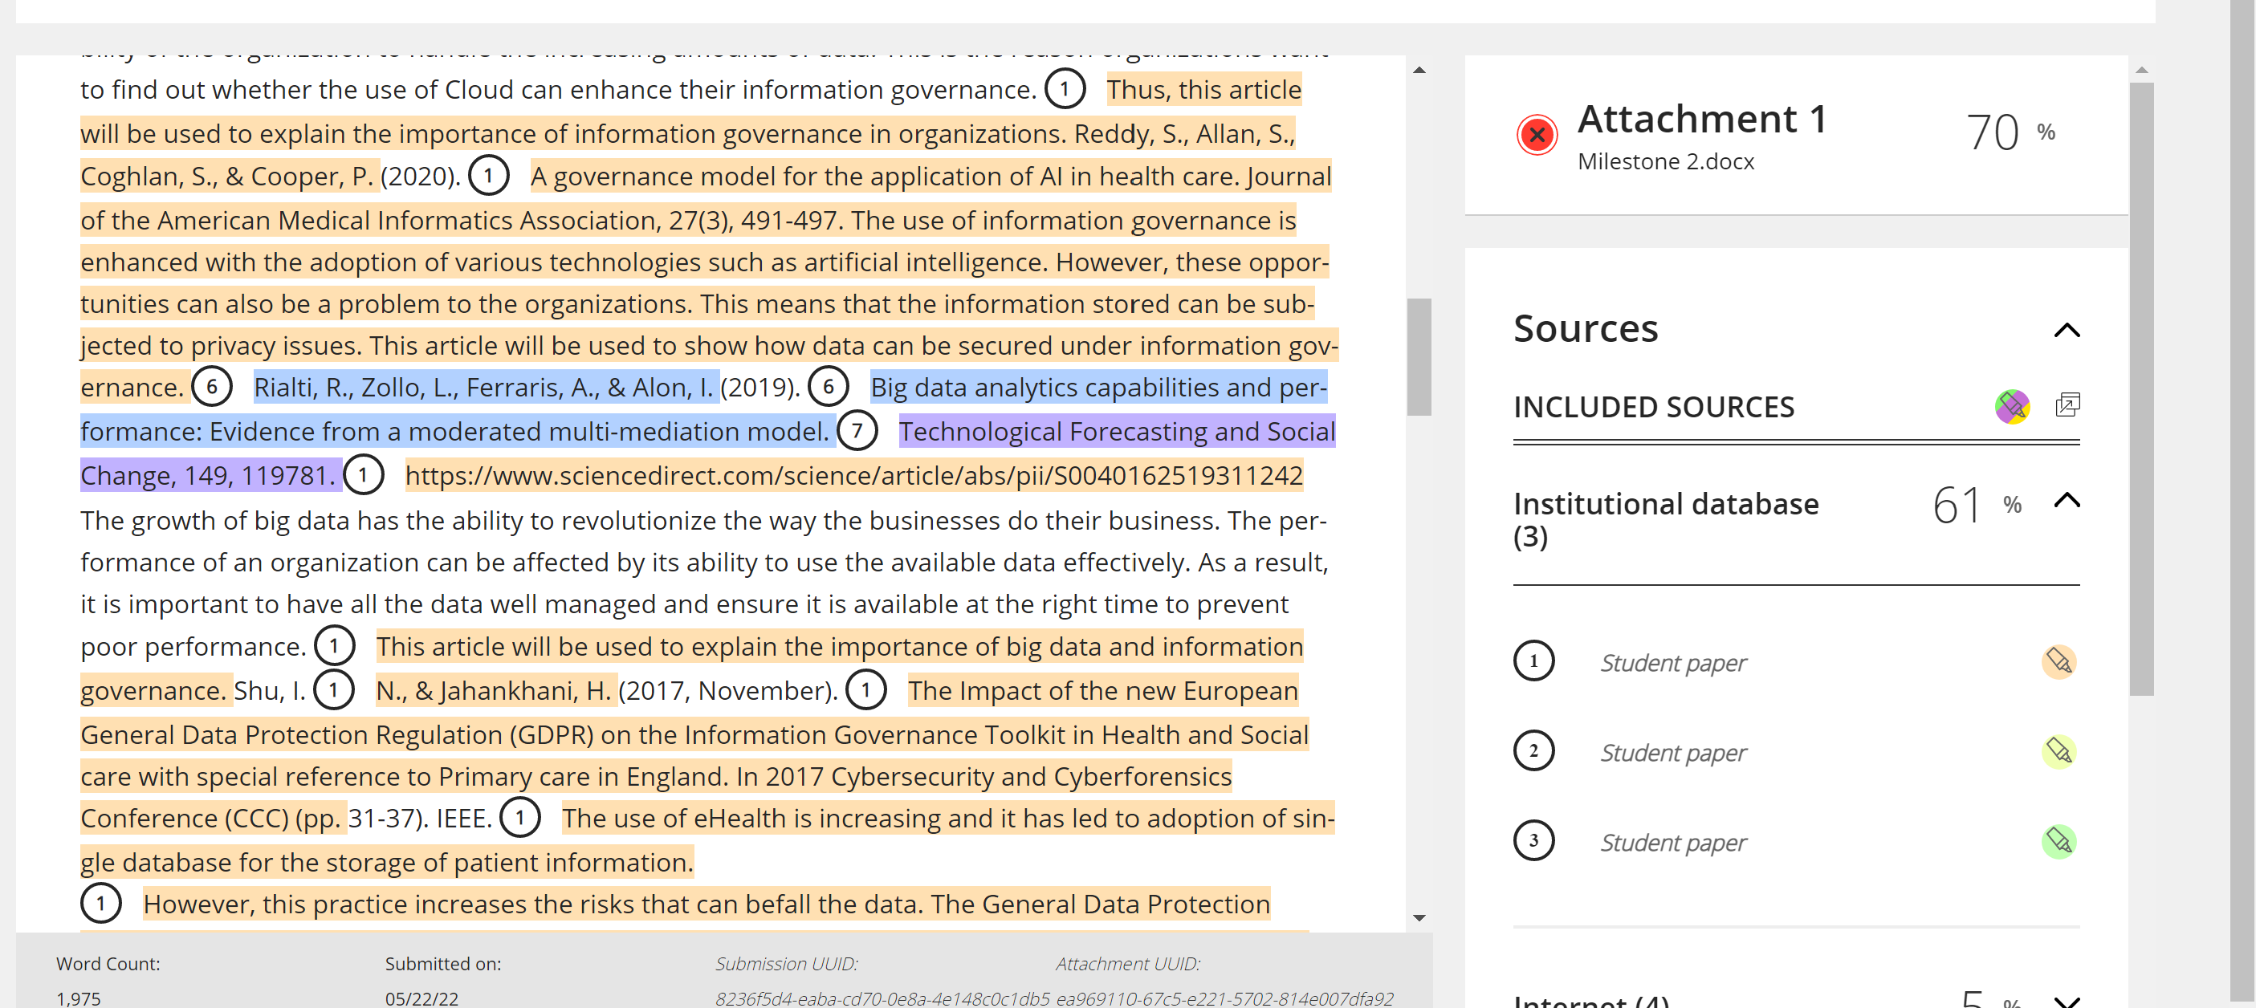
Task: Click the Submission UUID value starting "8236f5d4"
Action: coord(882,998)
